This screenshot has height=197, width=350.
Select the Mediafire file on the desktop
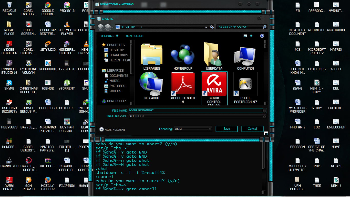(x=317, y=26)
